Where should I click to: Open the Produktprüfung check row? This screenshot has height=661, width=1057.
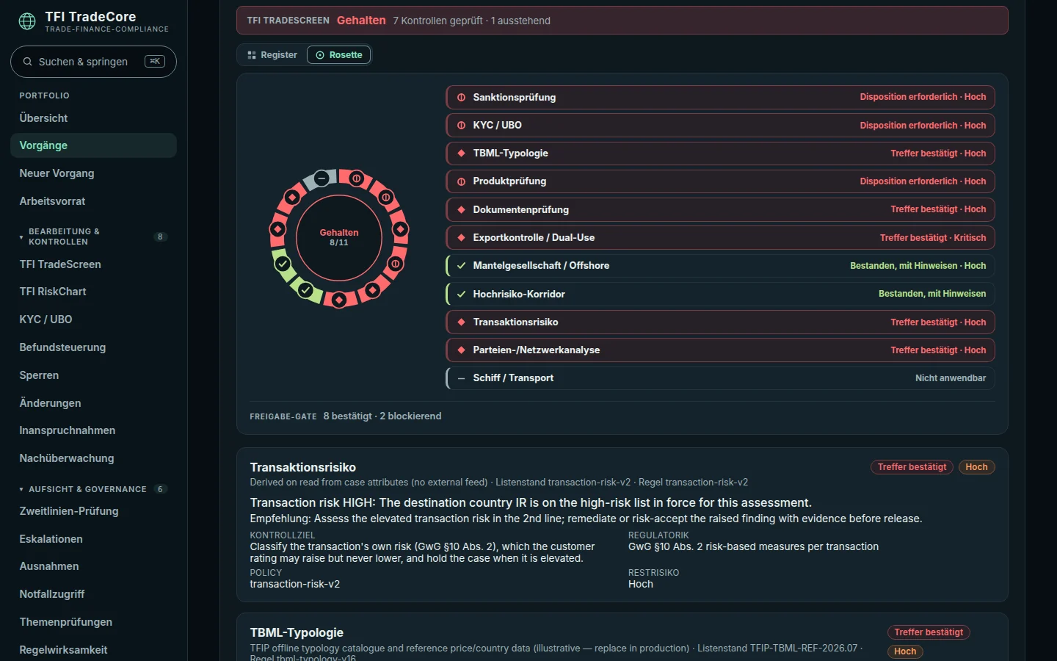pyautogui.click(x=720, y=181)
